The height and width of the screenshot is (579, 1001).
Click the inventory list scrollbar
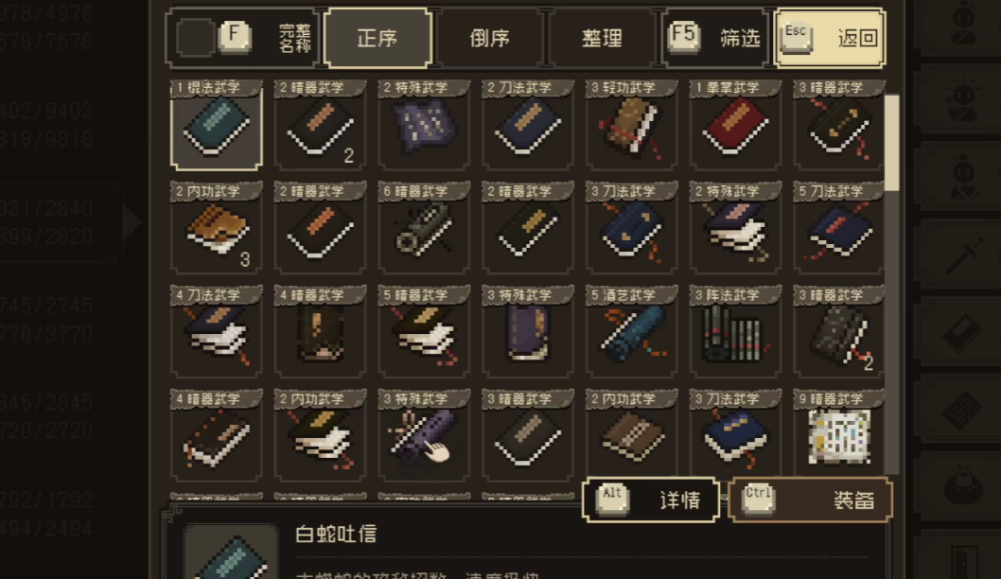click(892, 142)
